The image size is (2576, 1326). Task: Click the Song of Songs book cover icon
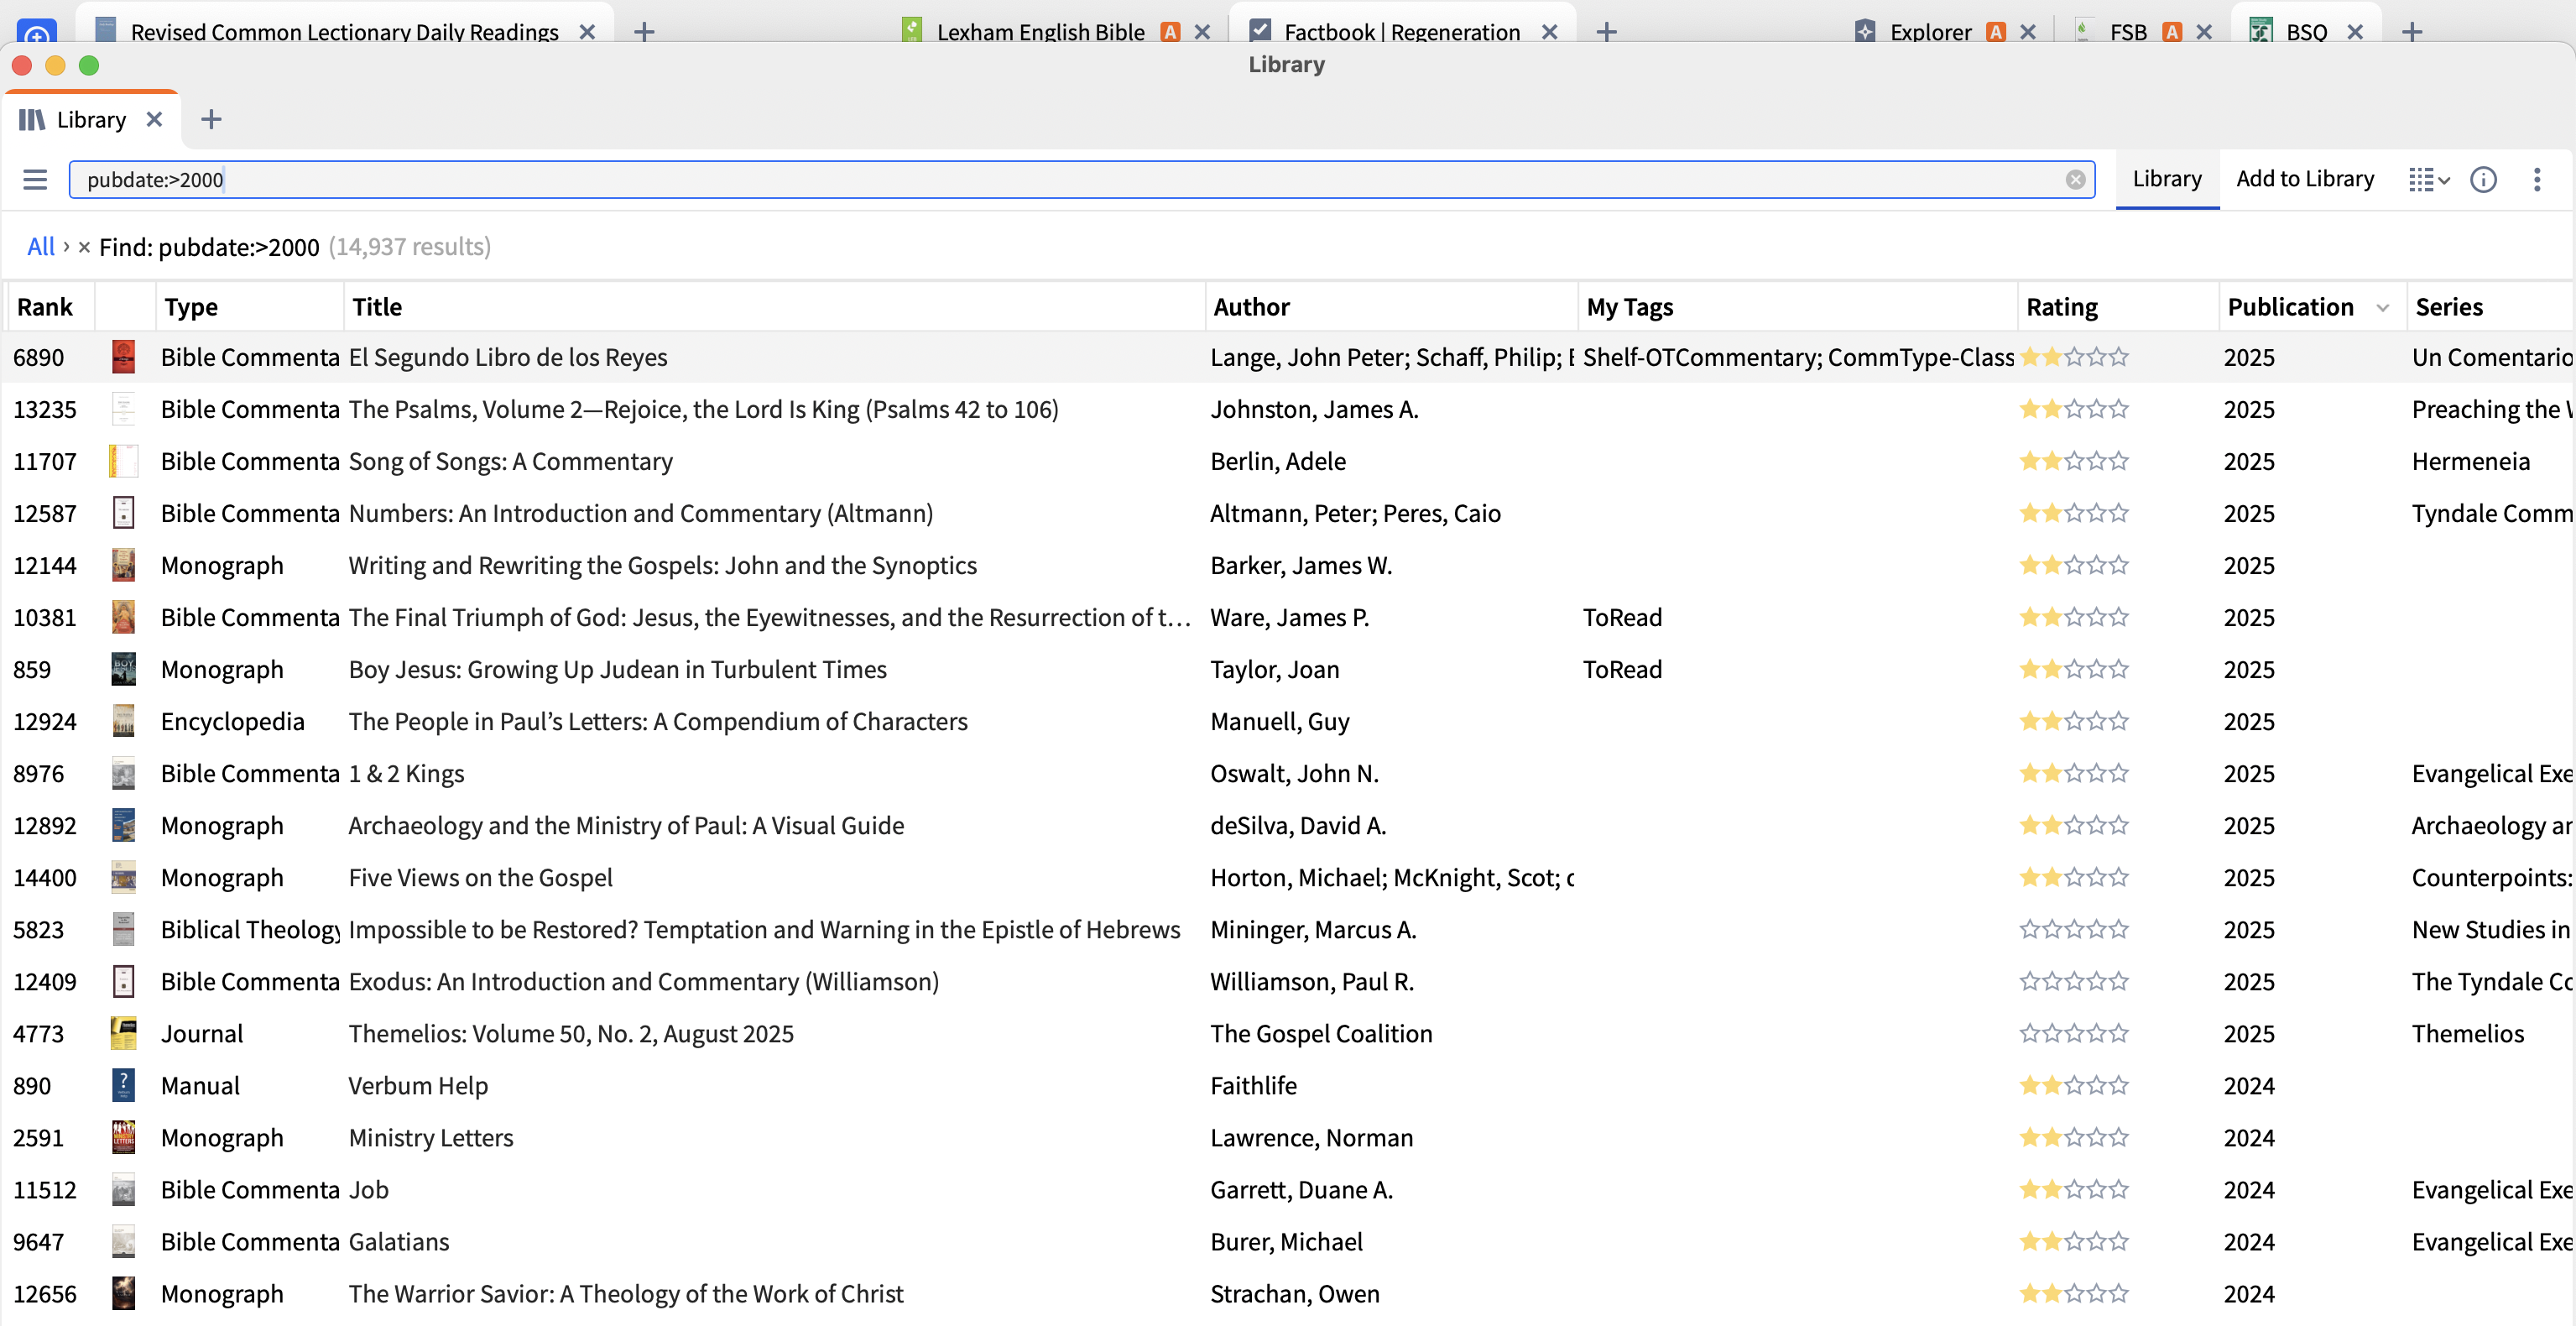point(123,461)
